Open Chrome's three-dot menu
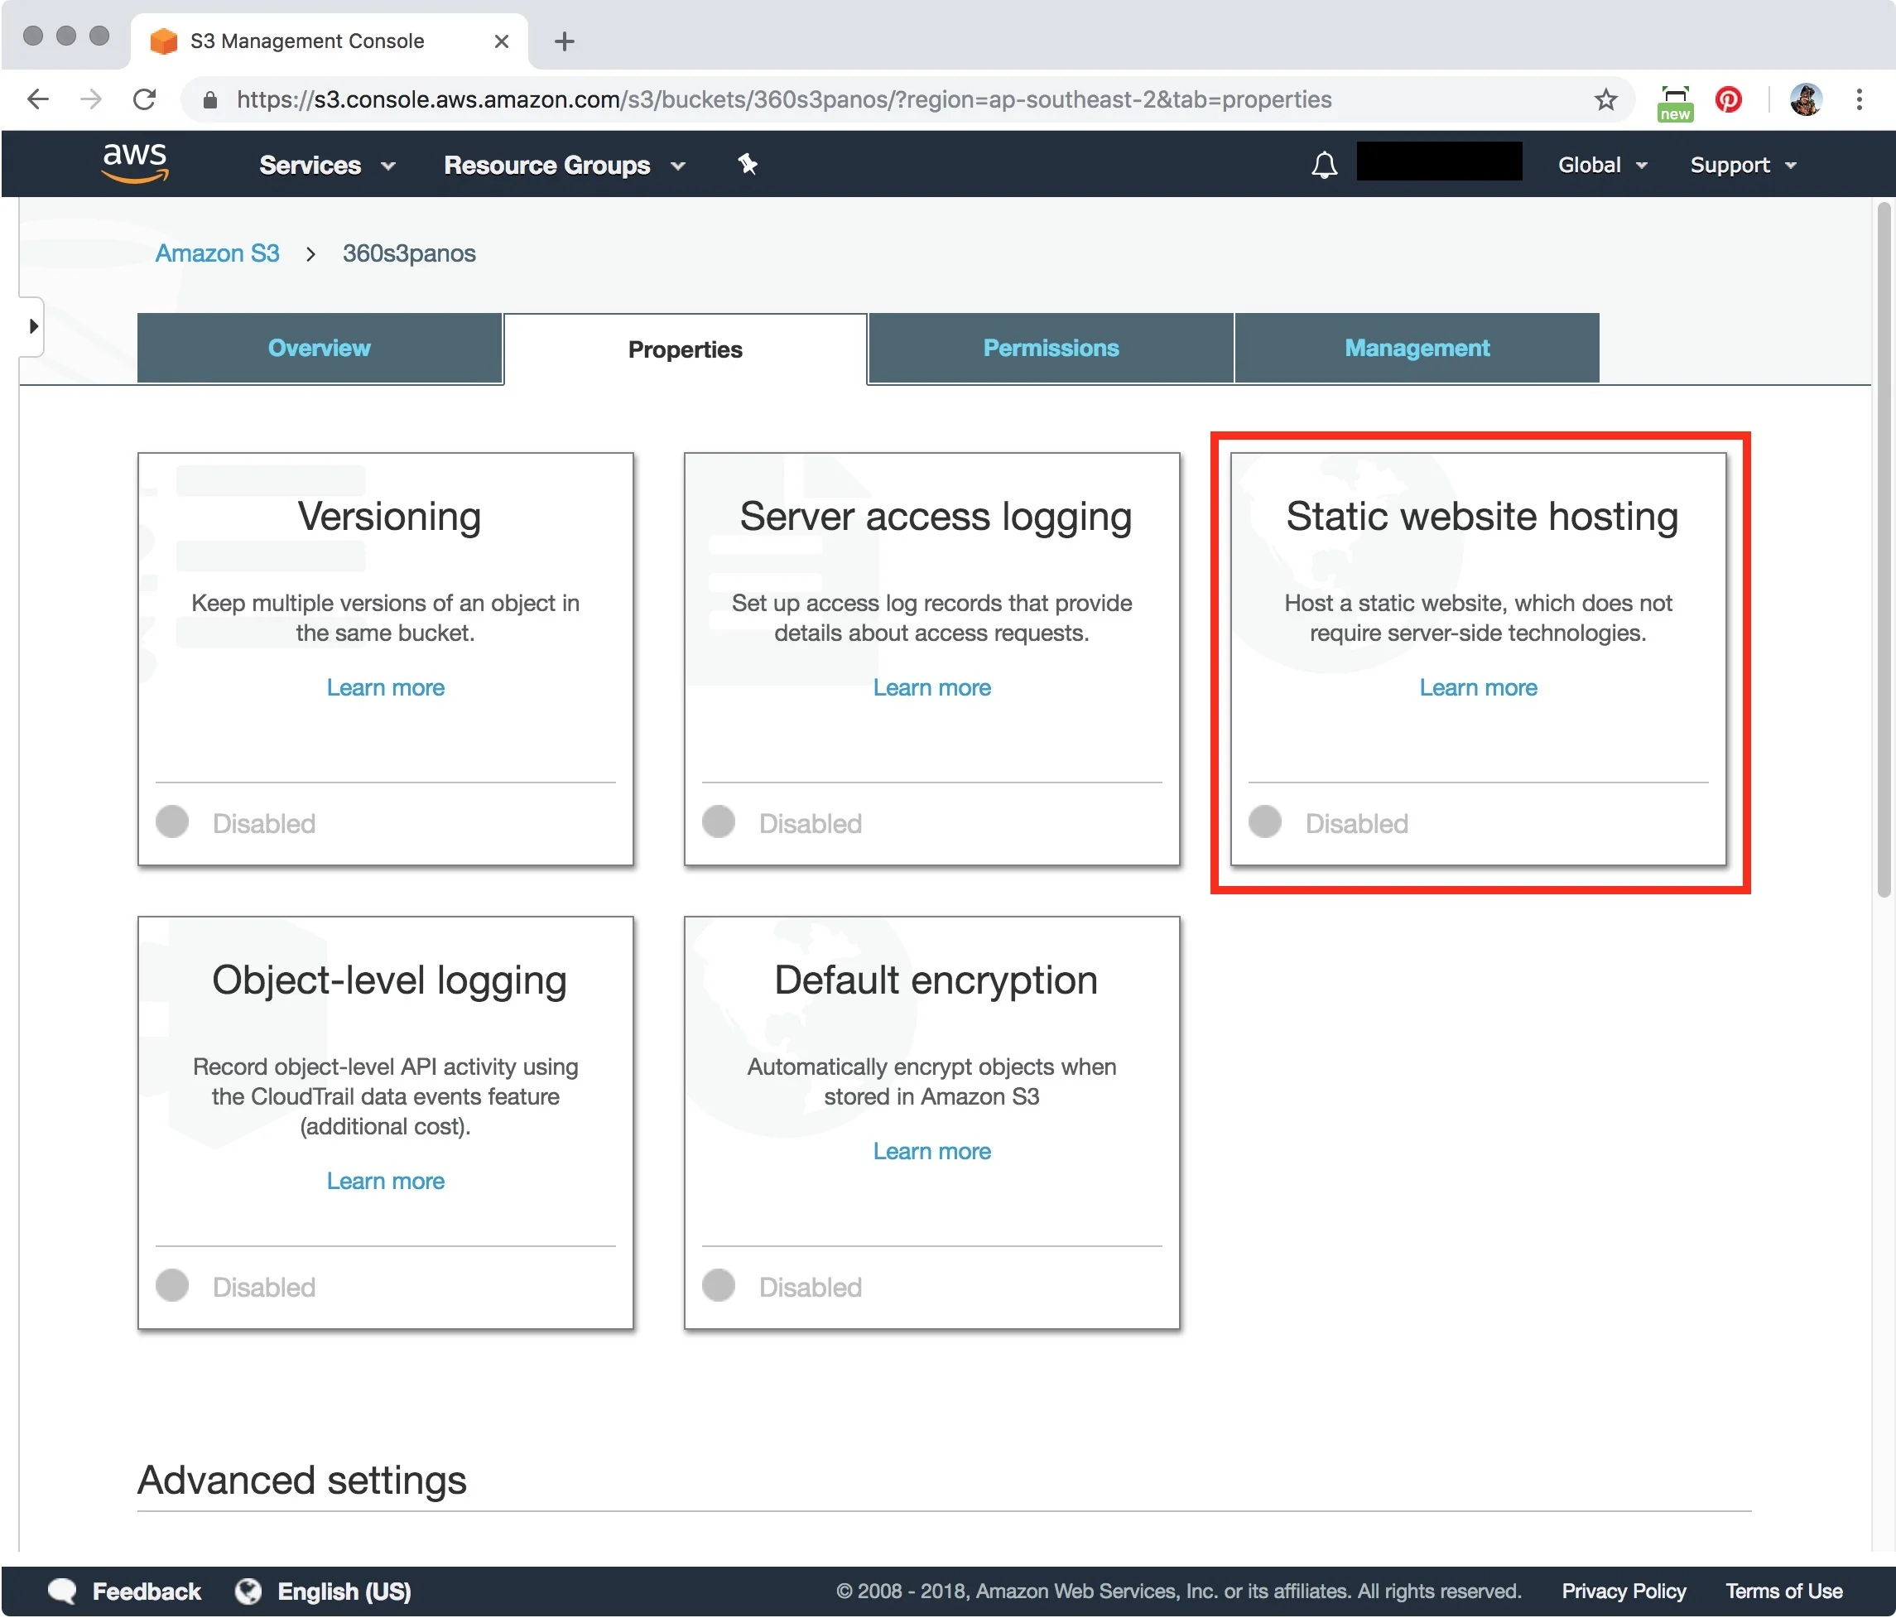1896x1618 pixels. tap(1859, 99)
